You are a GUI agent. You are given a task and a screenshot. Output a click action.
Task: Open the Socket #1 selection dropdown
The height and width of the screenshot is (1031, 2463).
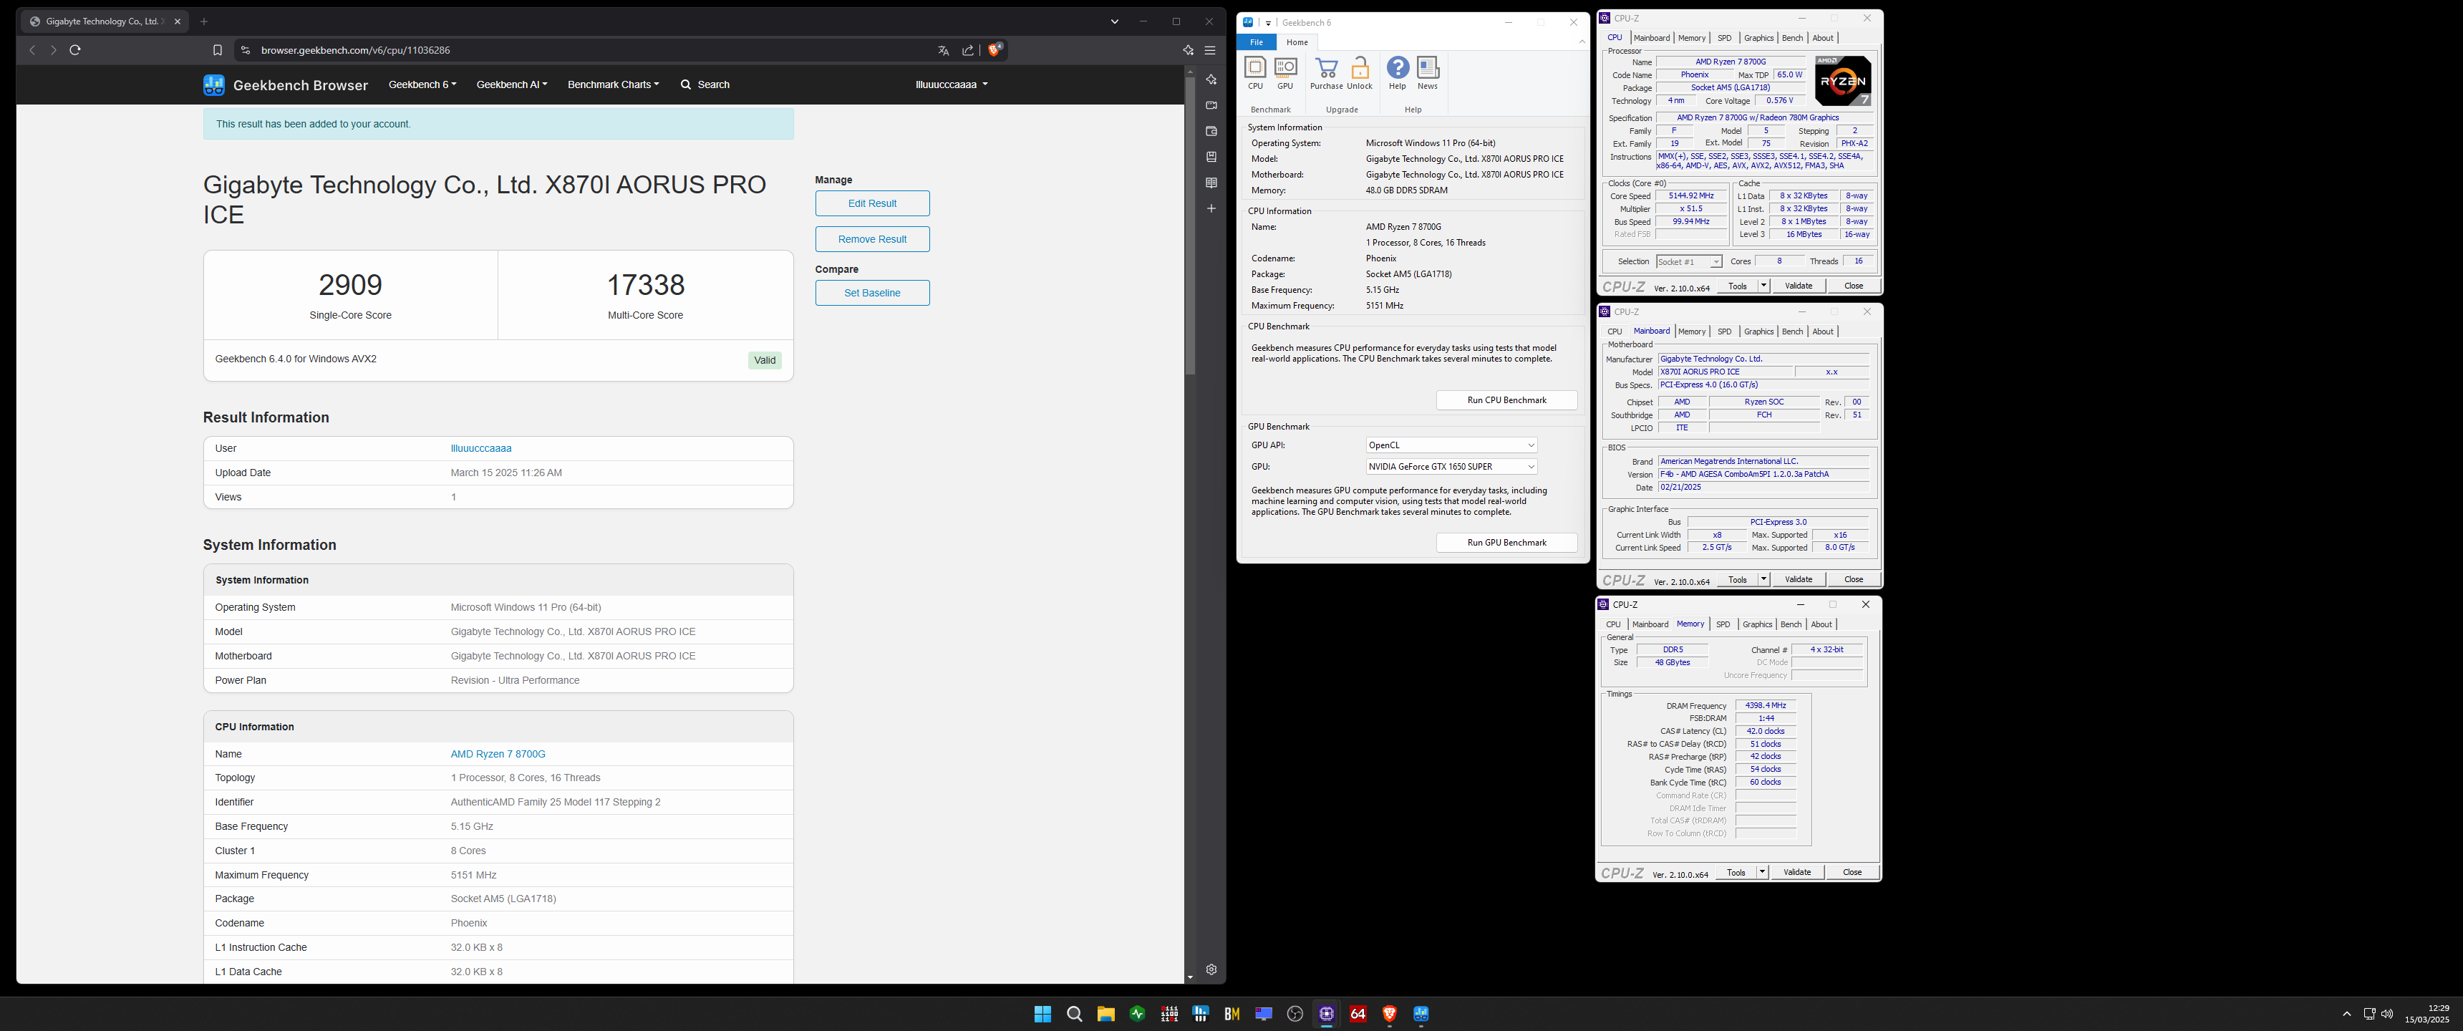coord(1688,262)
